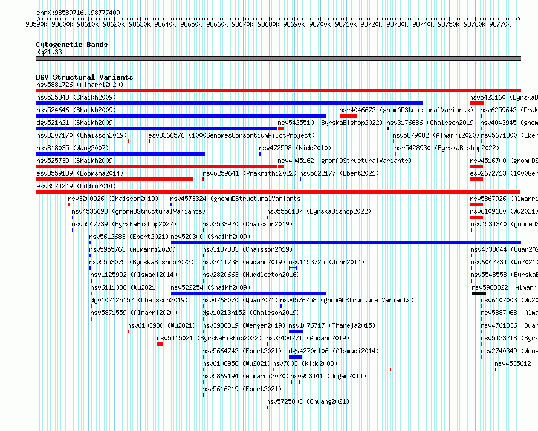Click nsv5428930 (ByrskaBishop2022) label
Screen dimensions: 538x431
447,148
